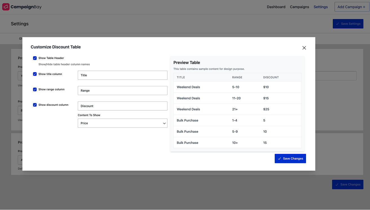Expand the Price selection chevron
This screenshot has width=370, height=210.
click(x=164, y=123)
